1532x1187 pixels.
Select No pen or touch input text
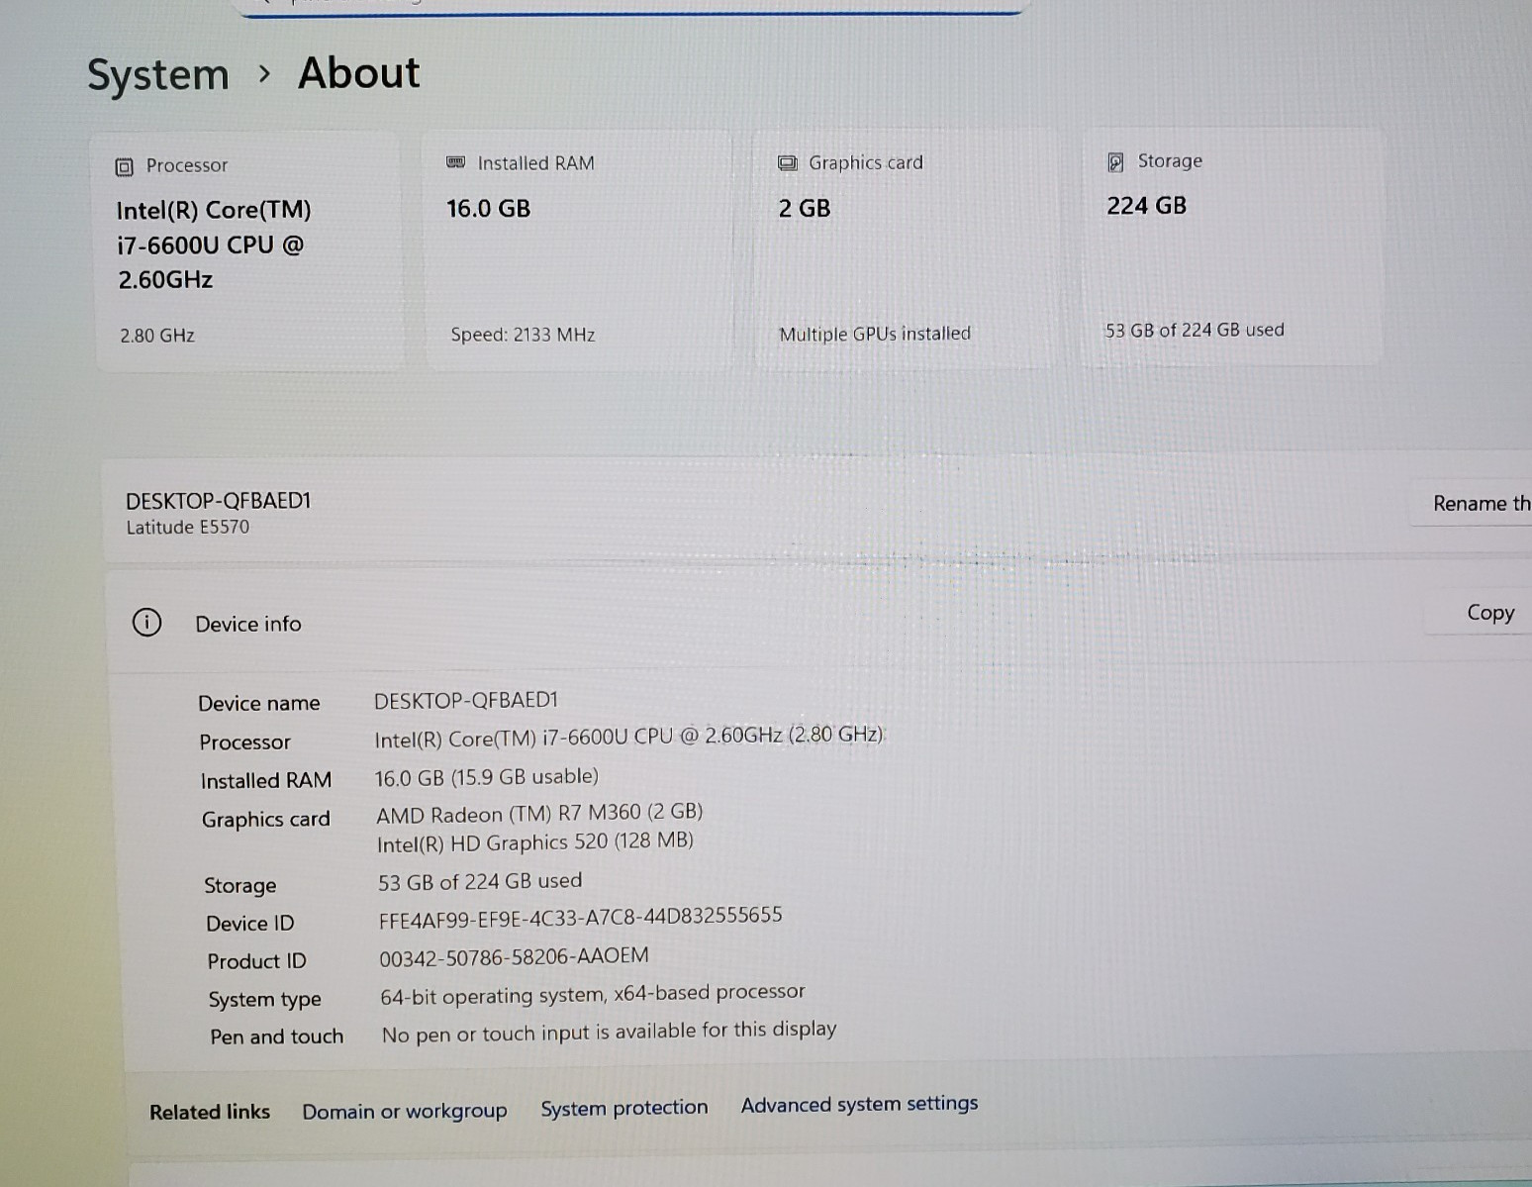(x=610, y=1032)
